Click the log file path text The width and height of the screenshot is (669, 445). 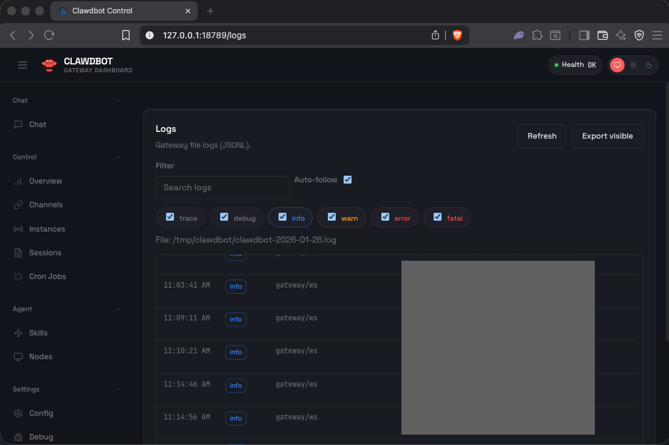(x=246, y=240)
